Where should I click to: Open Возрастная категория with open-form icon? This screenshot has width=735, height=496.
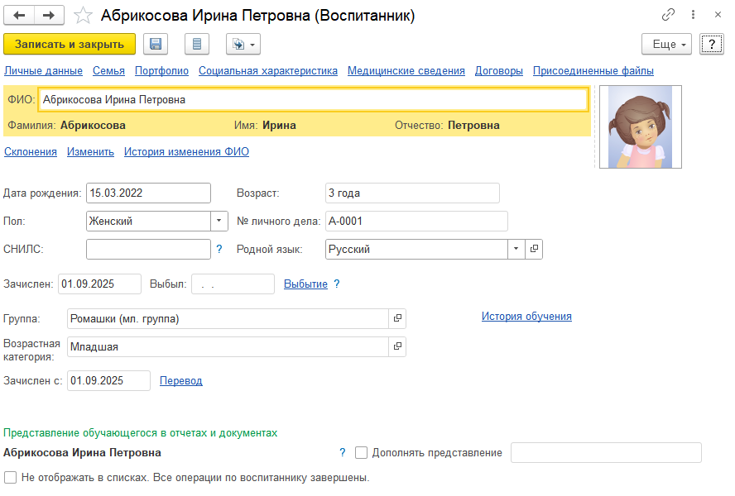[x=397, y=346]
